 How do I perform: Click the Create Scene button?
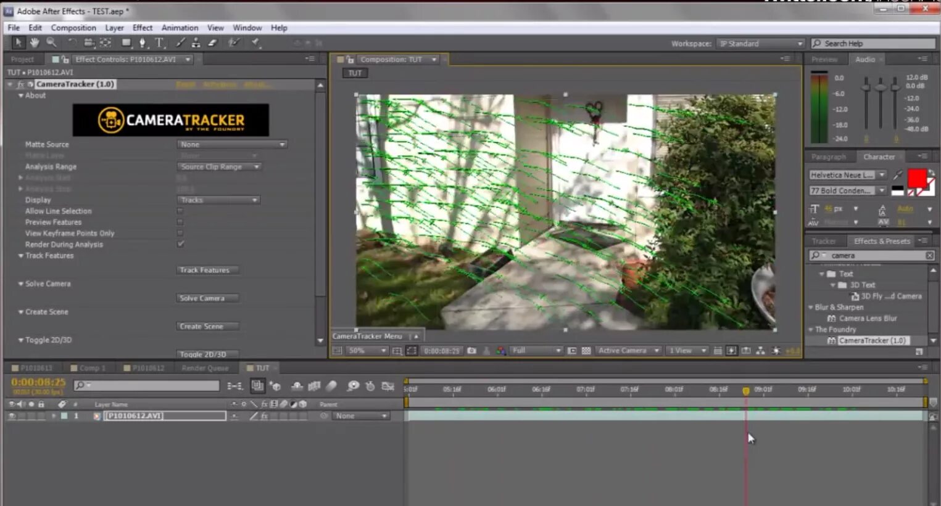click(x=207, y=326)
